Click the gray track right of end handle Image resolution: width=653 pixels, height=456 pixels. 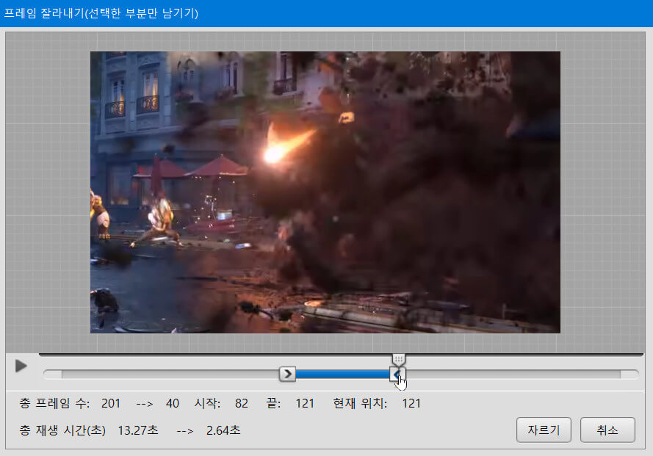point(514,374)
